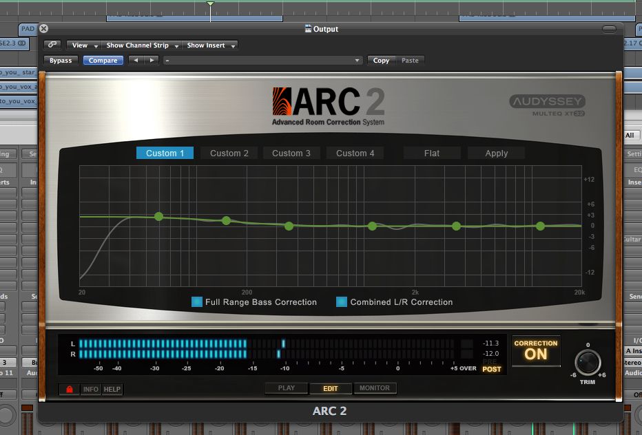
Task: Switch to MONITOR mode
Action: tap(375, 388)
